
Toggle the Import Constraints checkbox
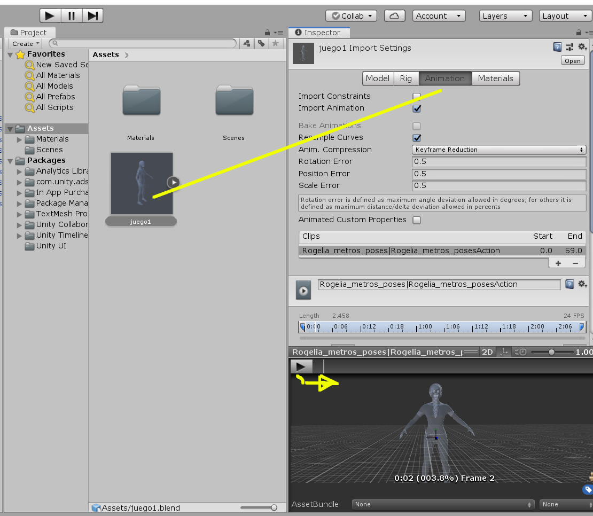click(417, 96)
